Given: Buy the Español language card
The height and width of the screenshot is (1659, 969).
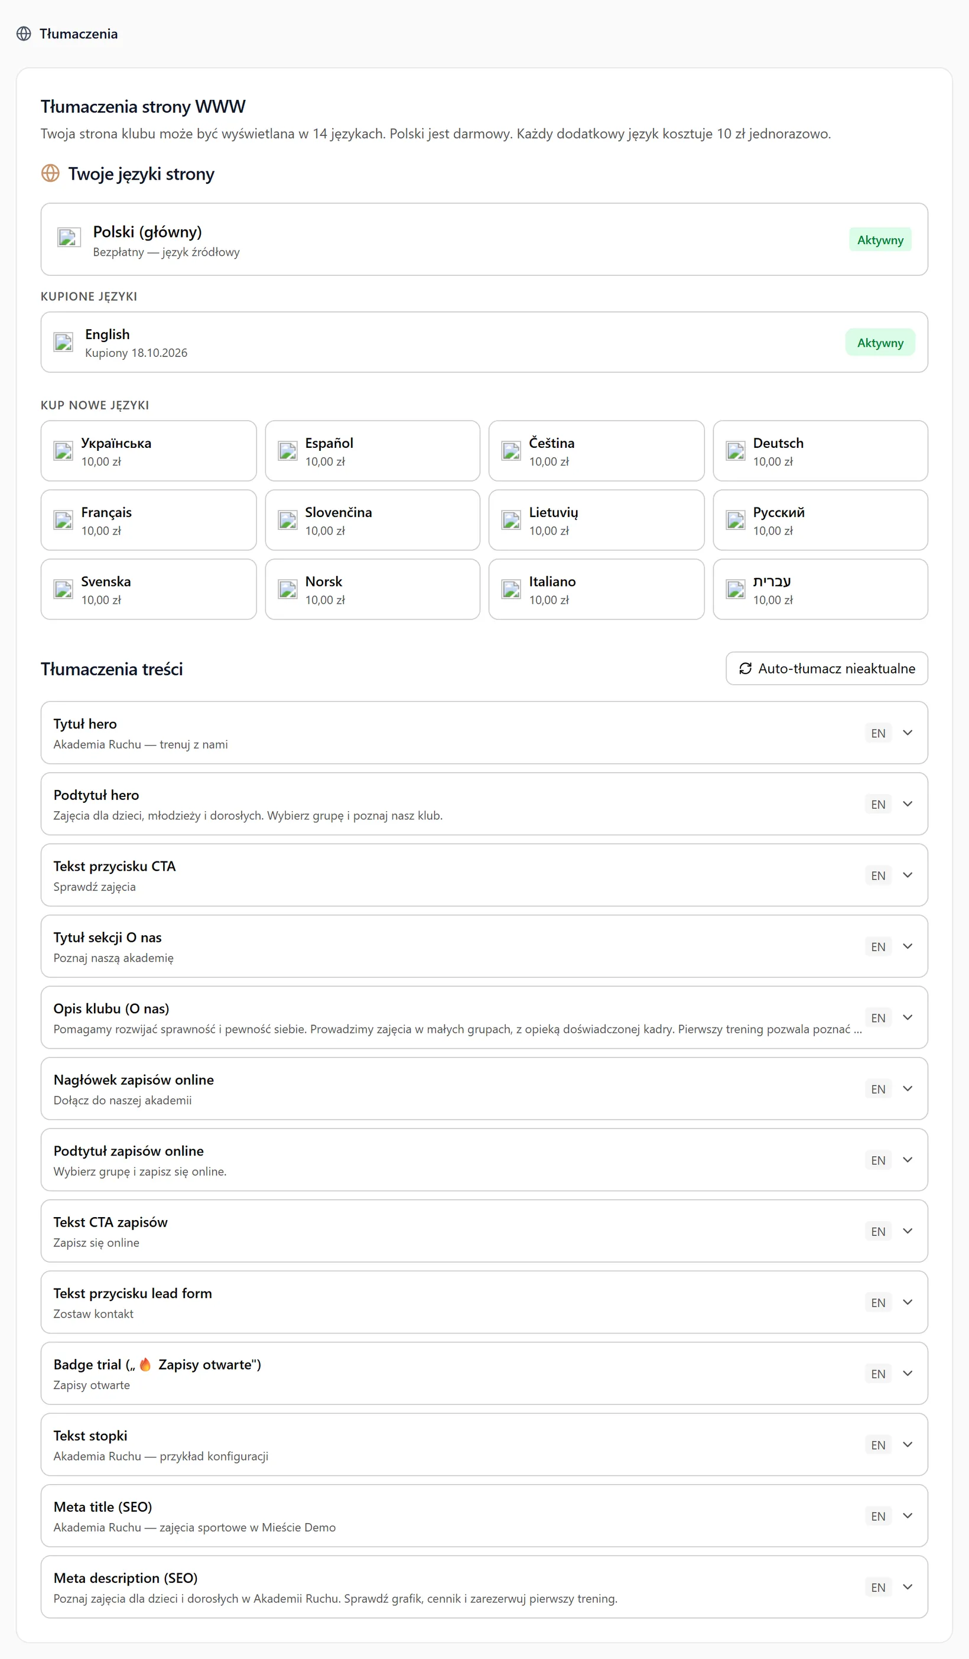Looking at the screenshot, I should [373, 451].
